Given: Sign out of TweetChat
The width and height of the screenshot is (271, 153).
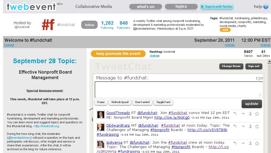Looking at the screenshot, I should [254, 66].
